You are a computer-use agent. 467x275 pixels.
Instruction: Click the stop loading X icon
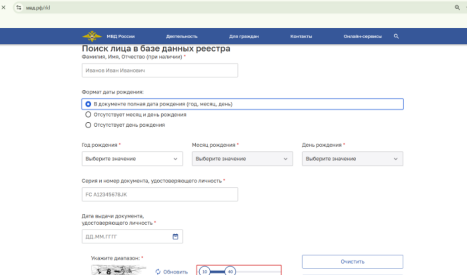(x=4, y=7)
